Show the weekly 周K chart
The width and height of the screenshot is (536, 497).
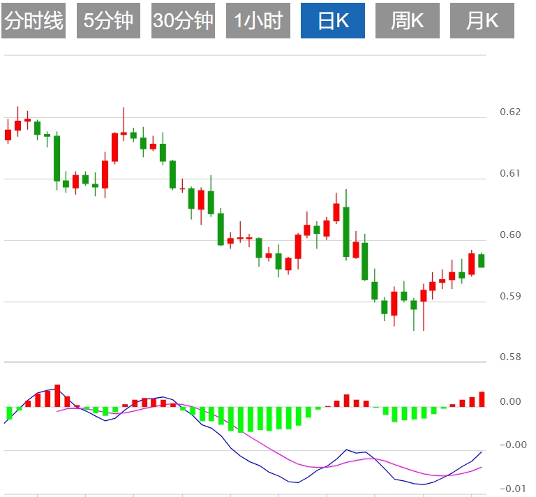407,22
